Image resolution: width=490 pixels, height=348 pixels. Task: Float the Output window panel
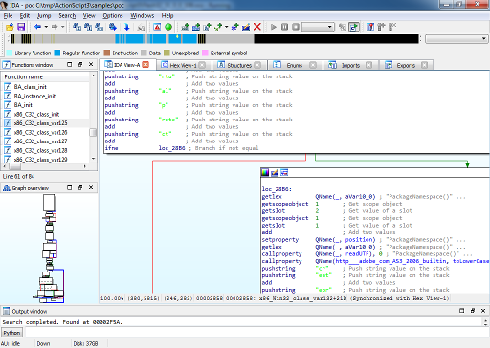click(x=473, y=311)
